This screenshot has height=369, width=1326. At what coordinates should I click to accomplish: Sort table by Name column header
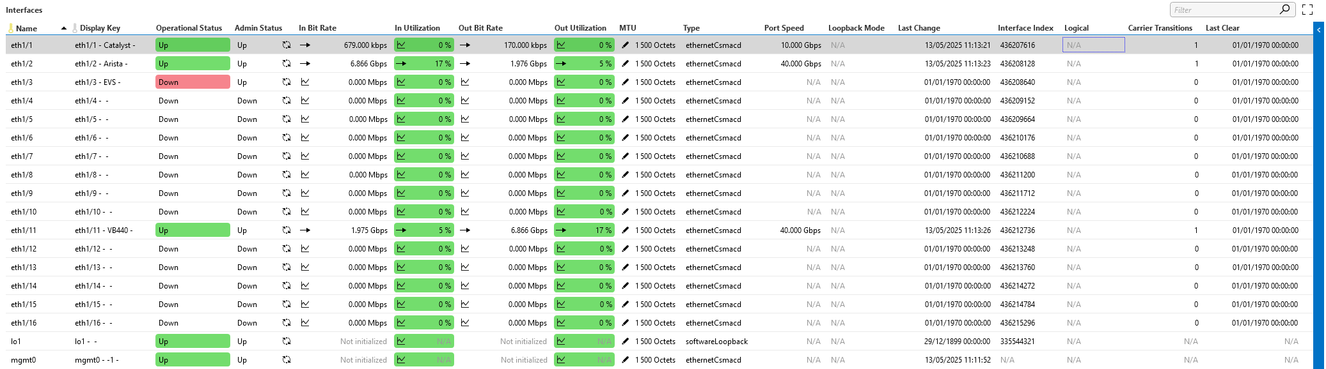[26, 28]
